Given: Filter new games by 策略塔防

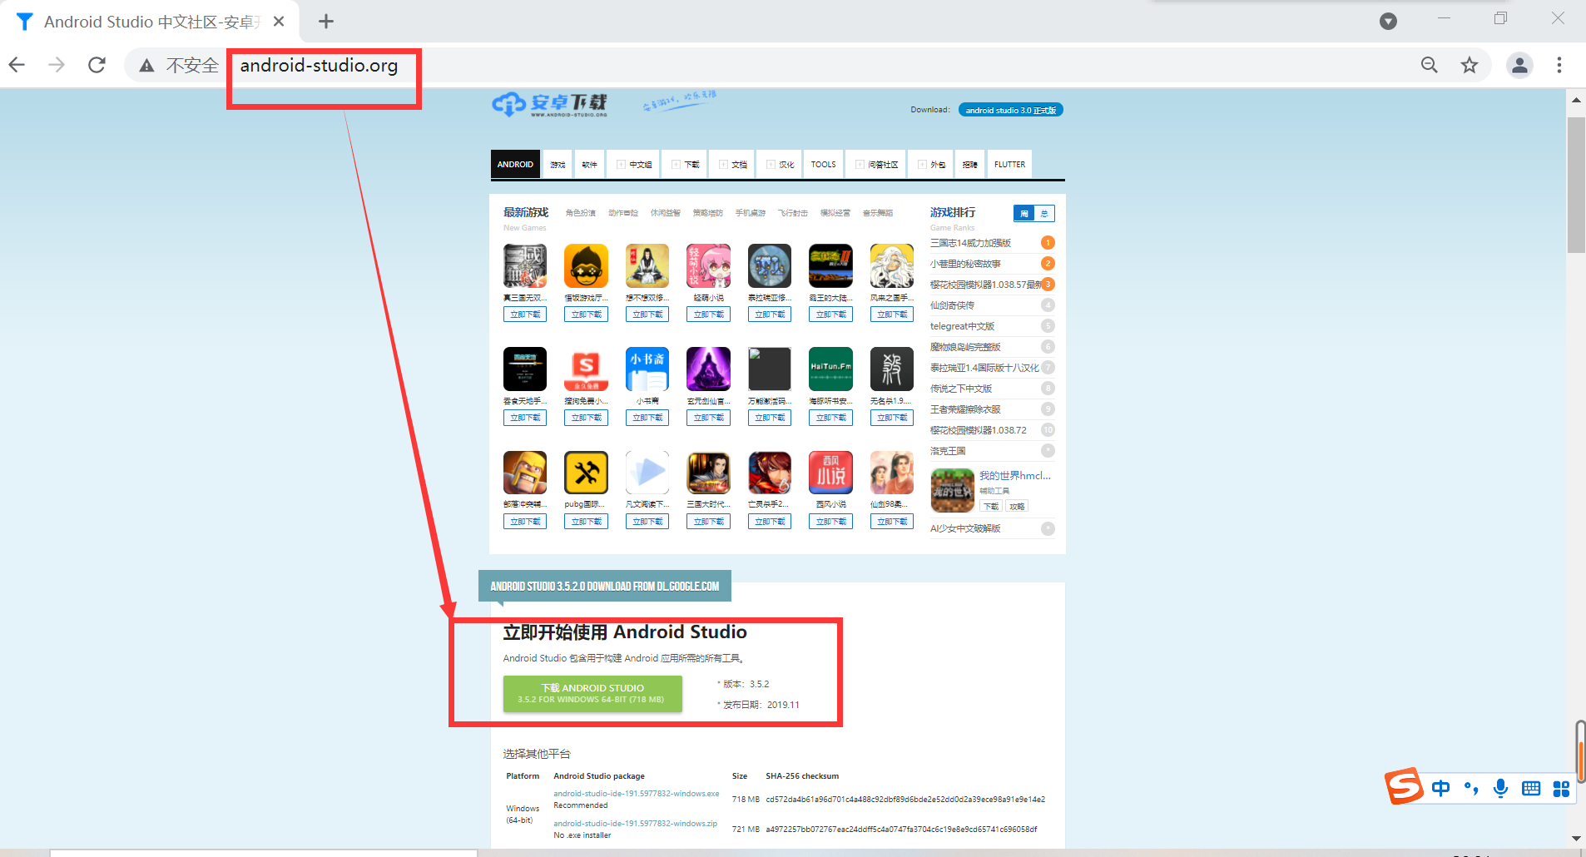Looking at the screenshot, I should click(x=708, y=213).
